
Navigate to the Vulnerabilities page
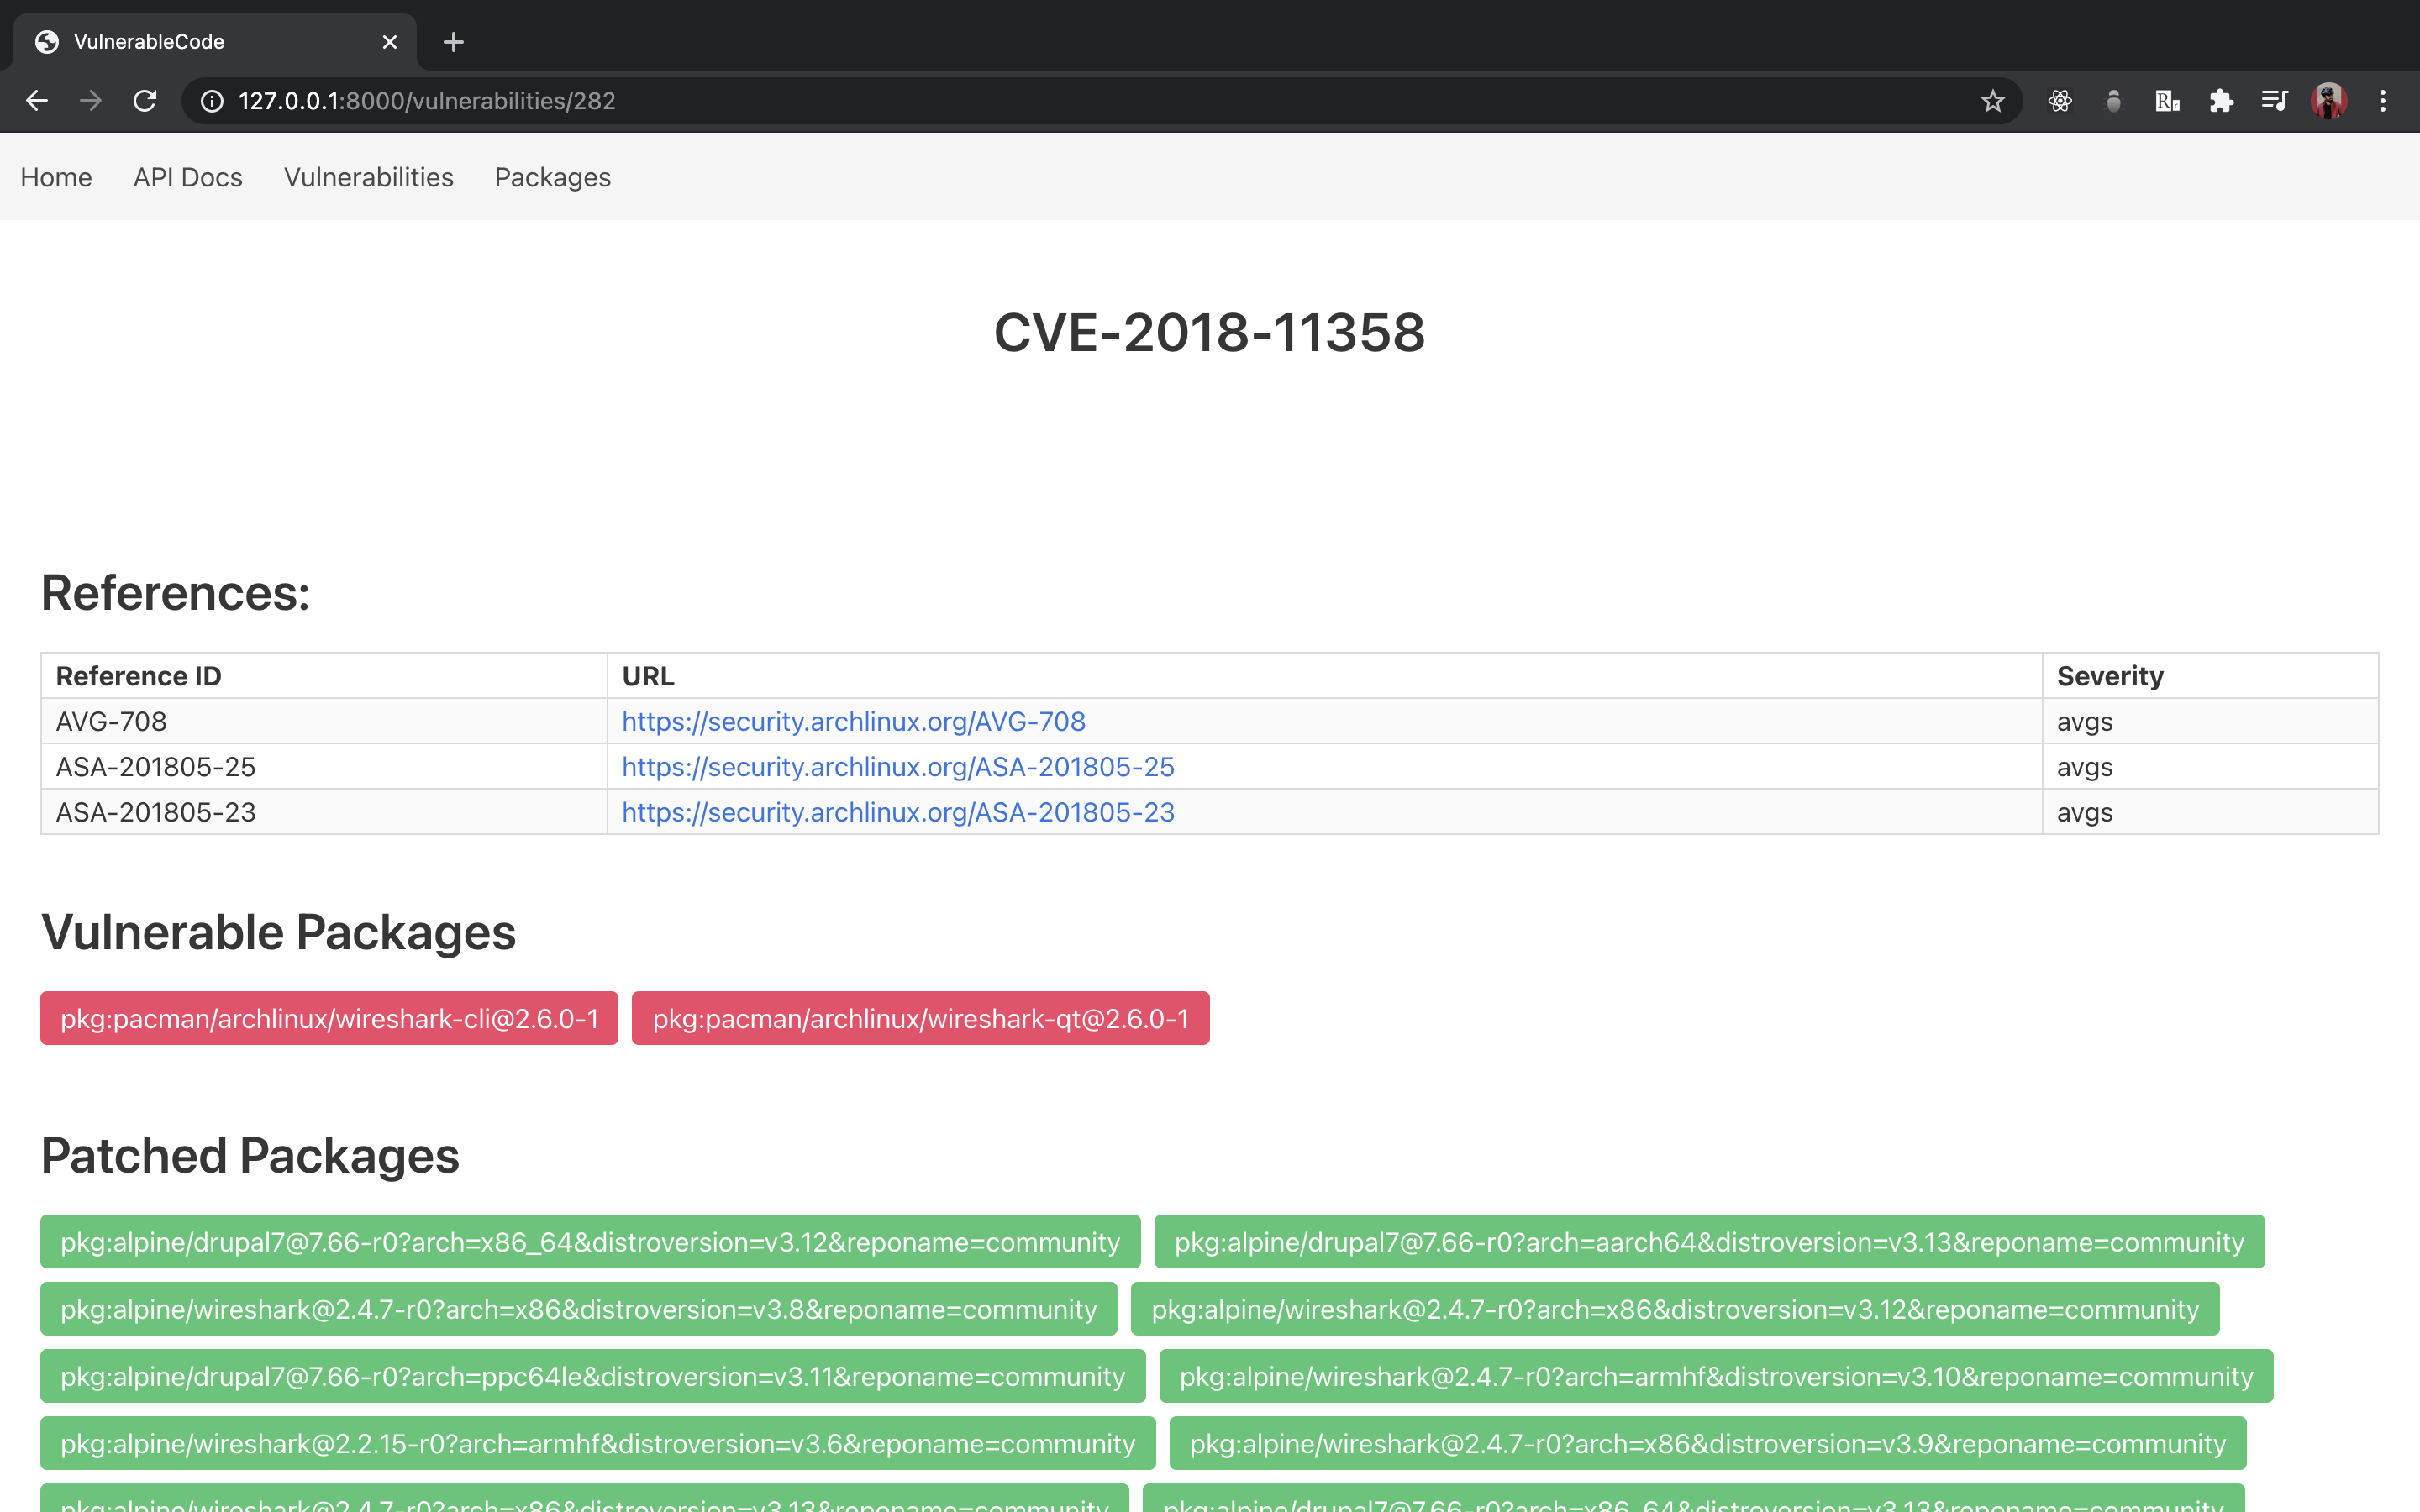[x=369, y=177]
